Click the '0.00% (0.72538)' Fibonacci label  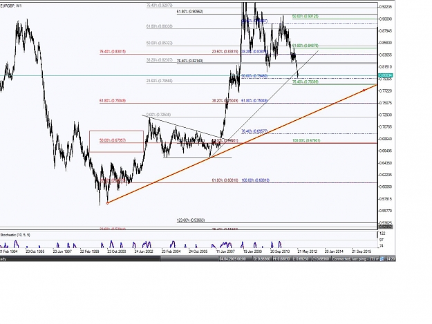[x=159, y=115]
